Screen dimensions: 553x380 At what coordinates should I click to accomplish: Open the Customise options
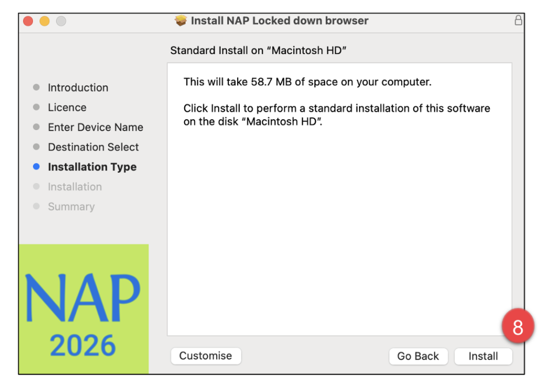pyautogui.click(x=206, y=356)
